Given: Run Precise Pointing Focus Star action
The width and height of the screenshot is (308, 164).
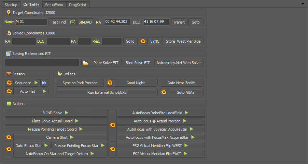Looking at the screenshot, I should [x=80, y=146].
